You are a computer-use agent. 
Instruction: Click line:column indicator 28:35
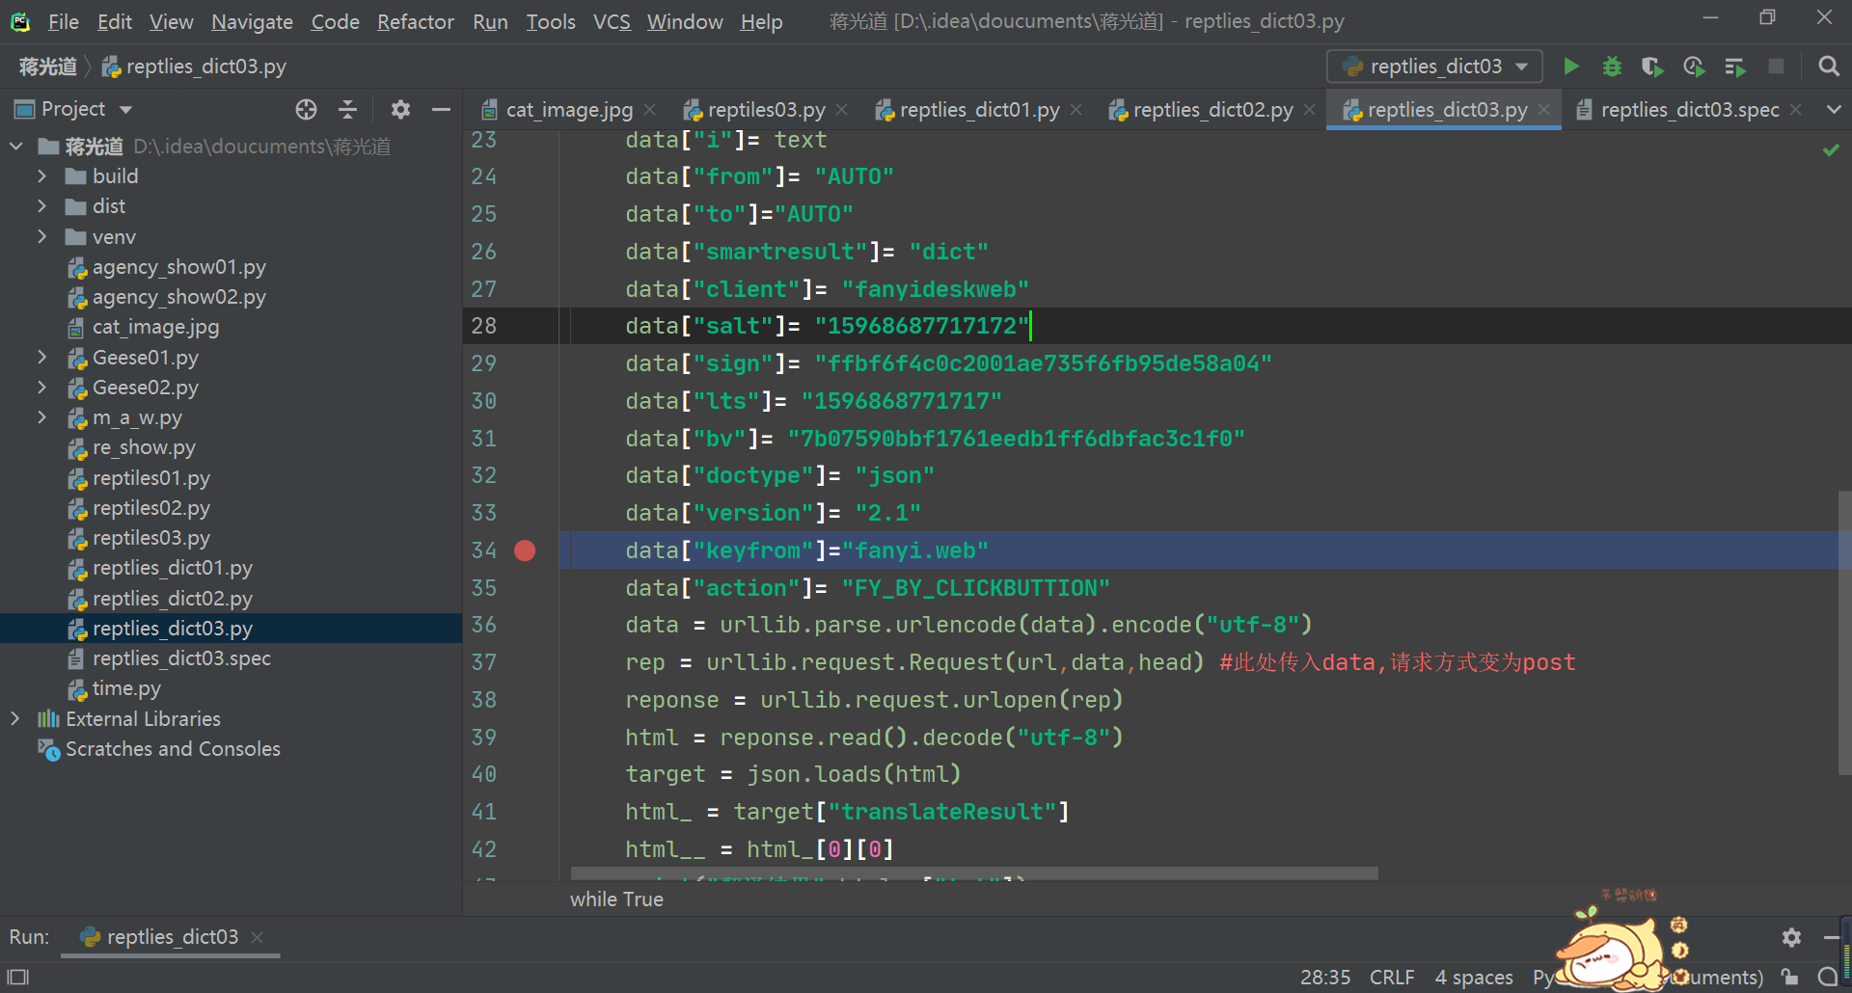coord(1325,977)
